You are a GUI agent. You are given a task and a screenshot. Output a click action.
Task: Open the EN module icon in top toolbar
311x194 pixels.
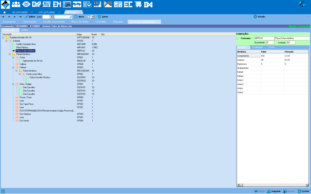pyautogui.click(x=57, y=4)
